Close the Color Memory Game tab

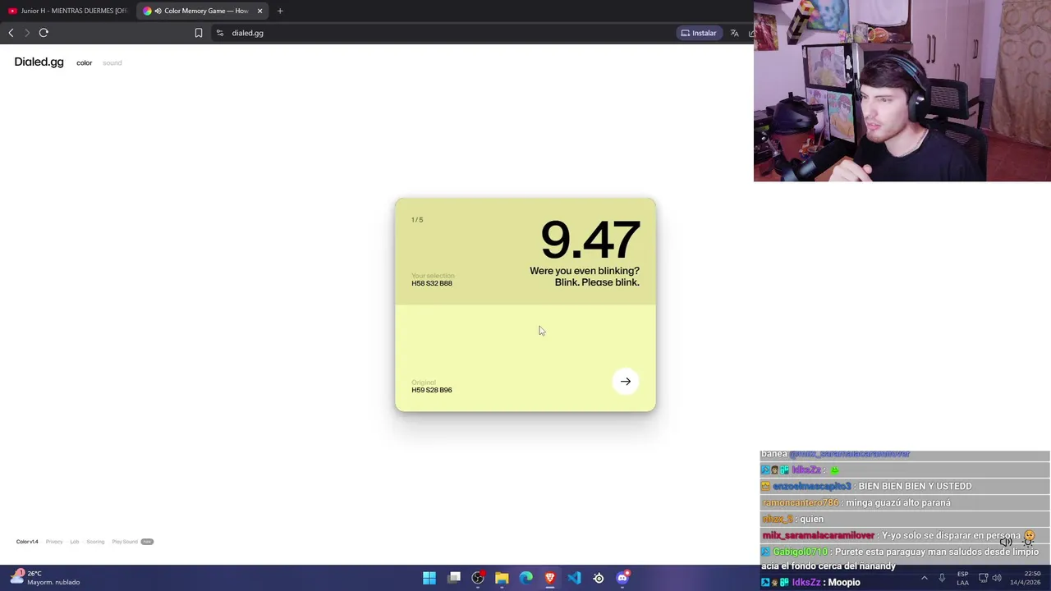(260, 11)
